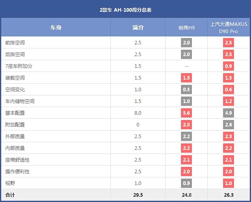The width and height of the screenshot is (251, 202).
Task: Click D90 Pro's red 1.2 车内储物空间 score
Action: 228,101
